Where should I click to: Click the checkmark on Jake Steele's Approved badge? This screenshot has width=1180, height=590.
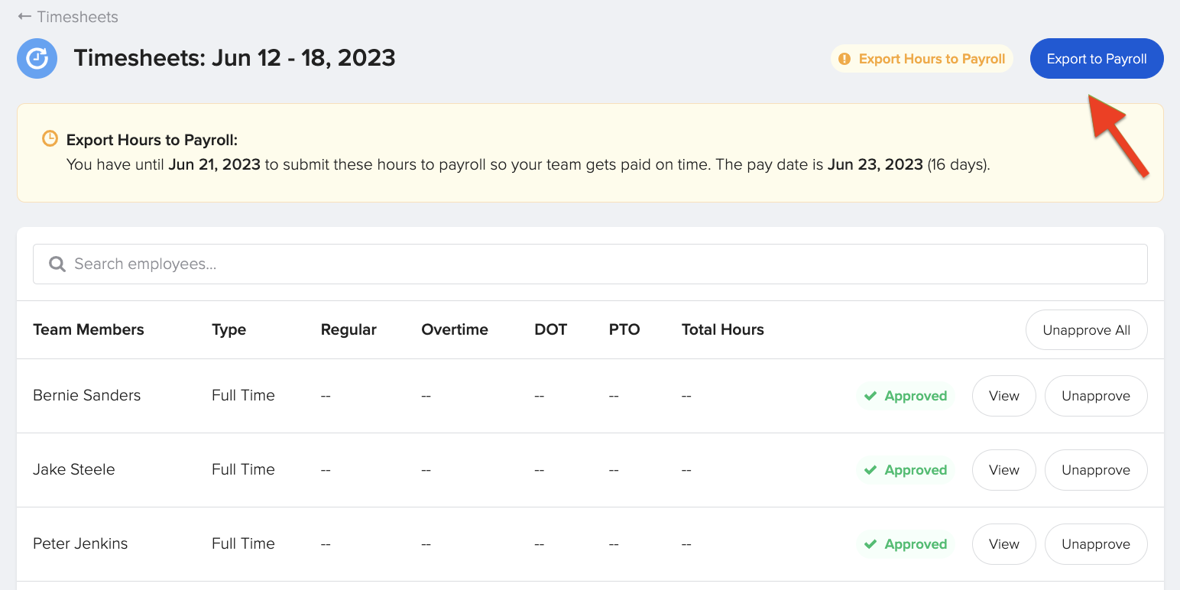pos(870,470)
